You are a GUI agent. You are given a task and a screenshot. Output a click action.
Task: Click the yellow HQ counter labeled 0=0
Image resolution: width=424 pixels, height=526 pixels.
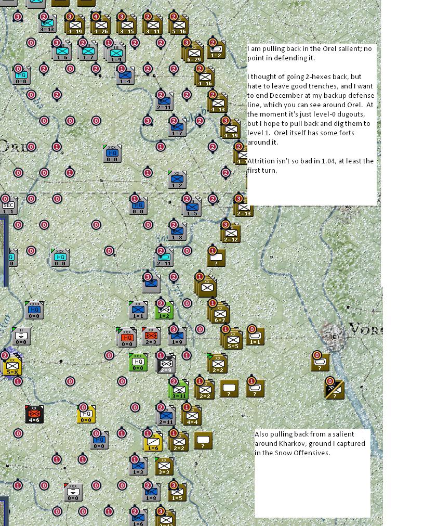click(86, 414)
